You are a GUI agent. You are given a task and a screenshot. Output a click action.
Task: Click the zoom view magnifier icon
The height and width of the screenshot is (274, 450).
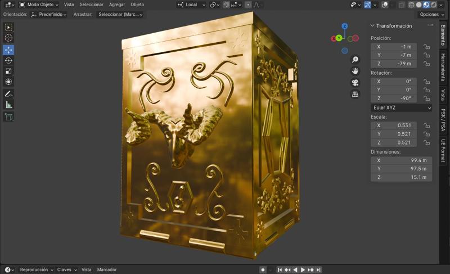(355, 60)
